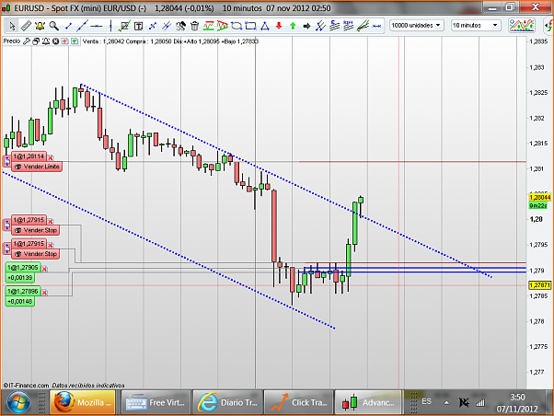
Task: Click the Precio panel label
Action: click(12, 41)
